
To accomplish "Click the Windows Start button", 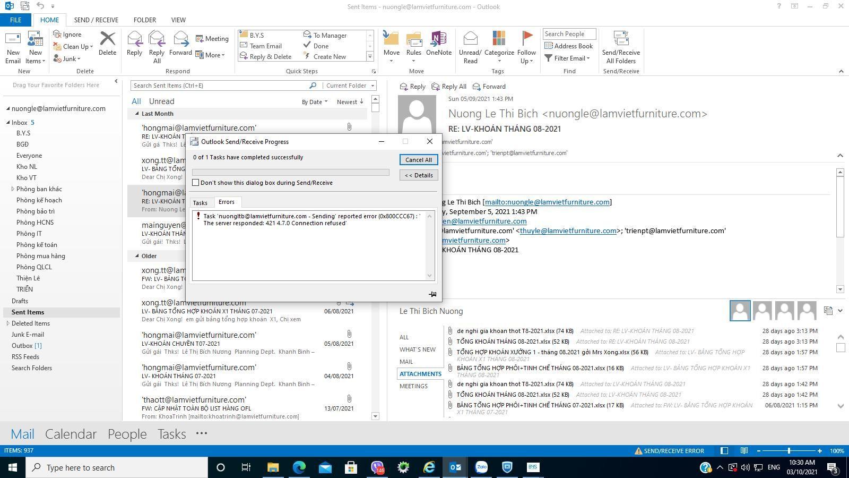I will pos(13,467).
